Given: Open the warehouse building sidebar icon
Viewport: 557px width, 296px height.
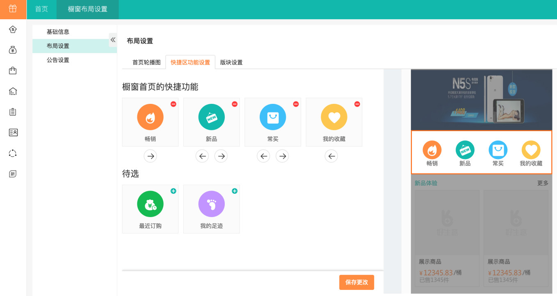Looking at the screenshot, I should 13,91.
